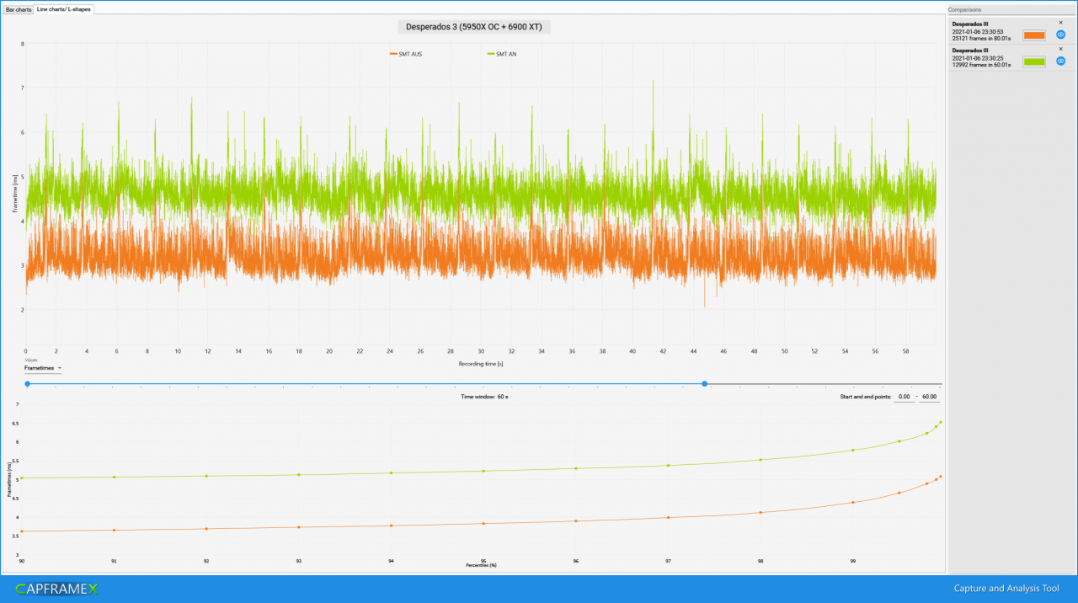The image size is (1078, 603).
Task: Toggle visibility of the 23:30:25 Desperados record
Action: click(1060, 61)
